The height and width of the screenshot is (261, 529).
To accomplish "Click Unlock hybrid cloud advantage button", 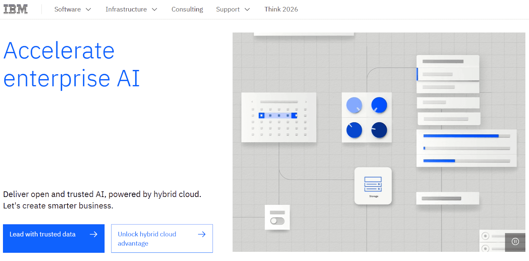I will tap(162, 239).
